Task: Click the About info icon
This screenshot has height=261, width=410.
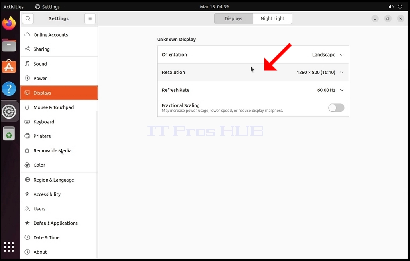Action: point(27,252)
